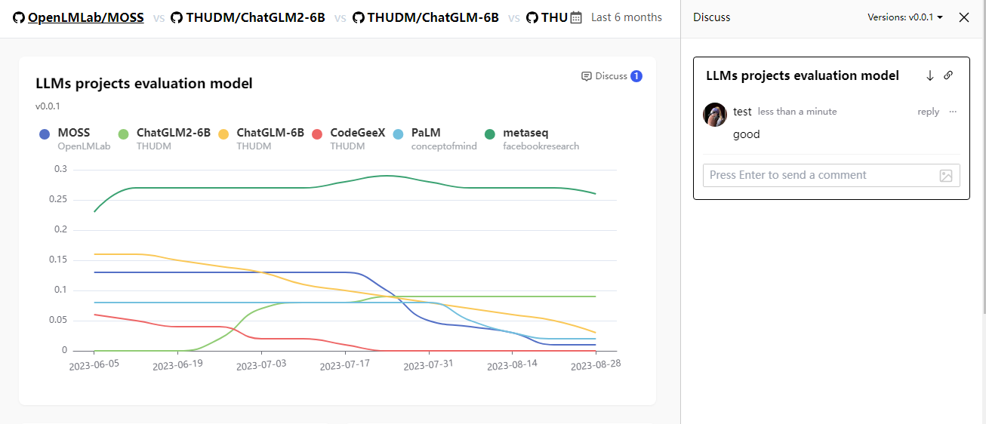Copy link icon next to discussion title

click(949, 75)
